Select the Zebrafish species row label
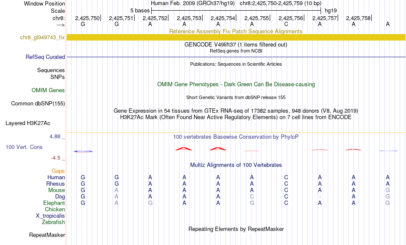 (53, 222)
